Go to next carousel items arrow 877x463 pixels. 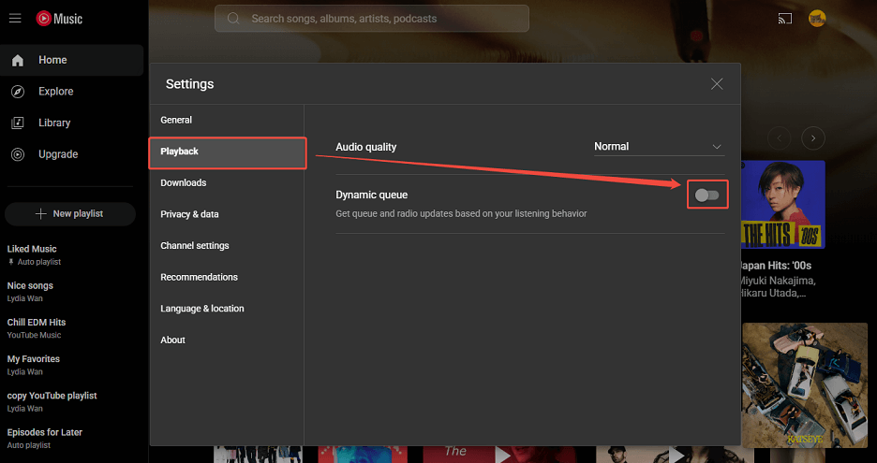pyautogui.click(x=813, y=137)
